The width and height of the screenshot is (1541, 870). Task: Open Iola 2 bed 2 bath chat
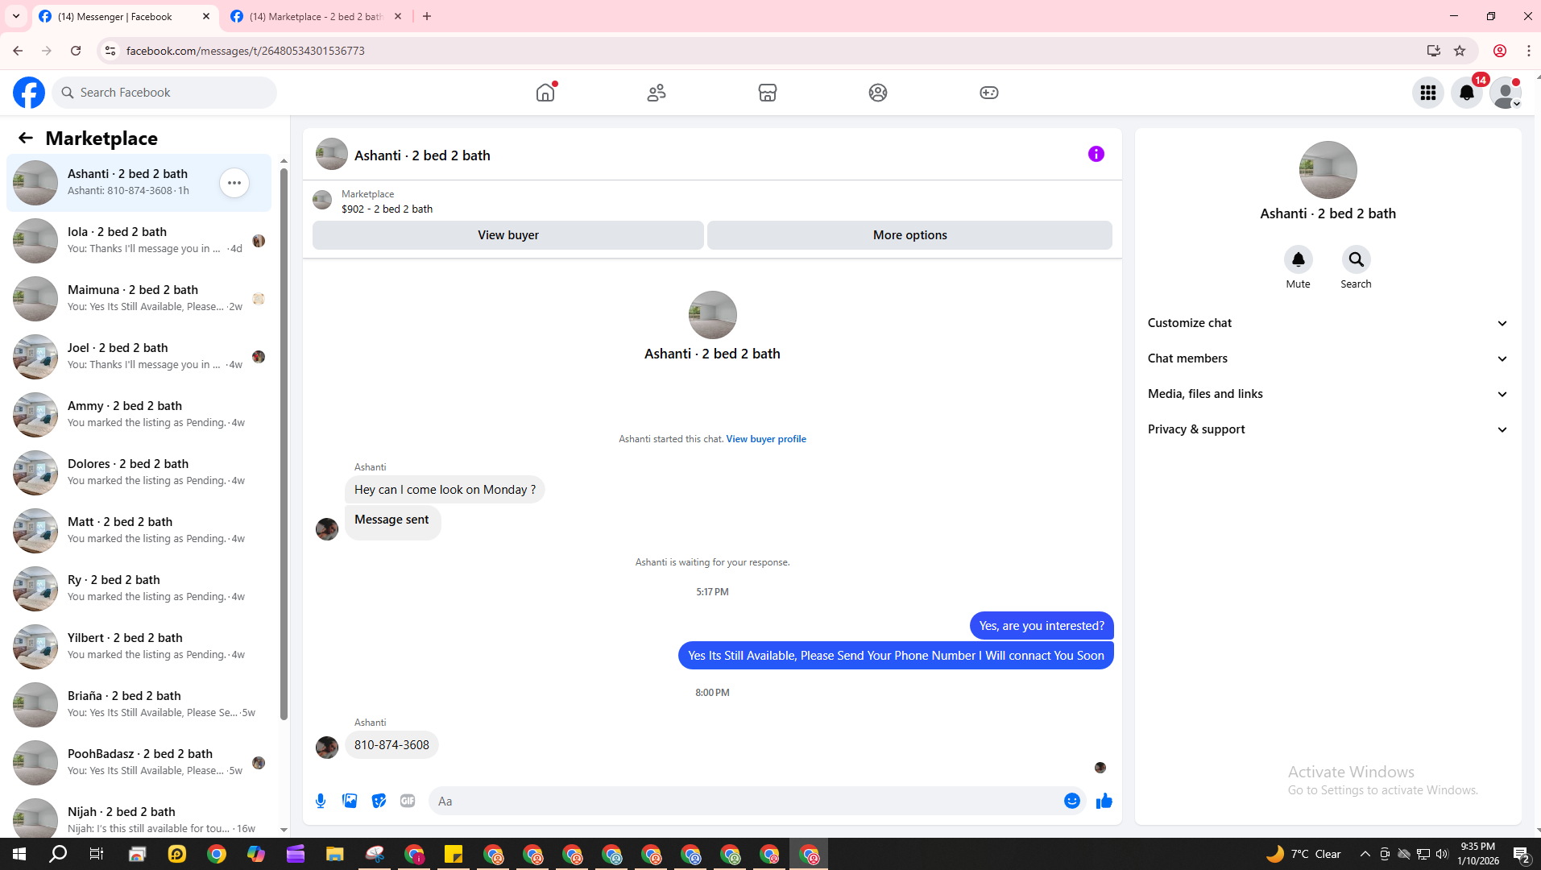tap(139, 241)
